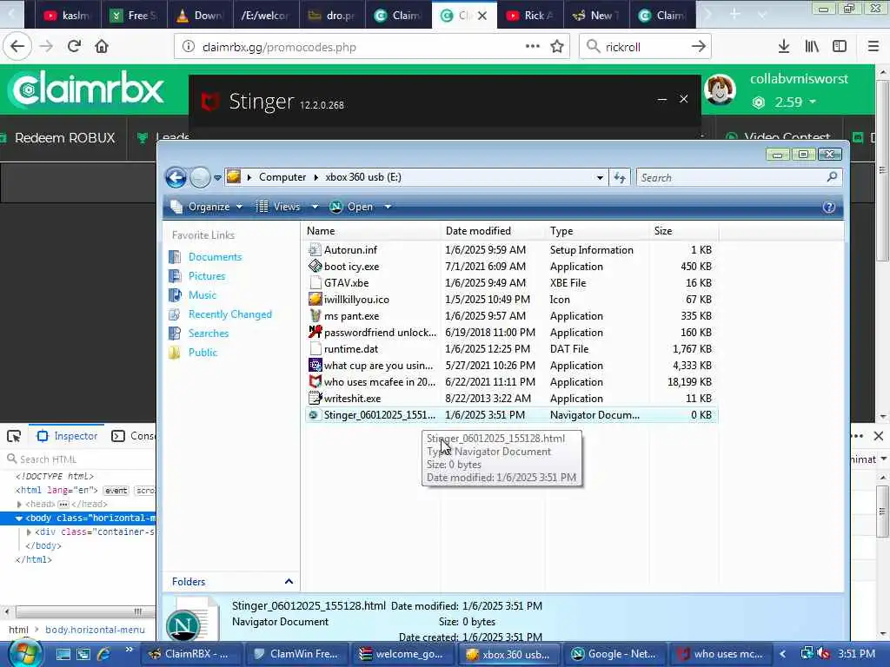
Task: Collapse the body element in Inspector
Action: (19, 518)
